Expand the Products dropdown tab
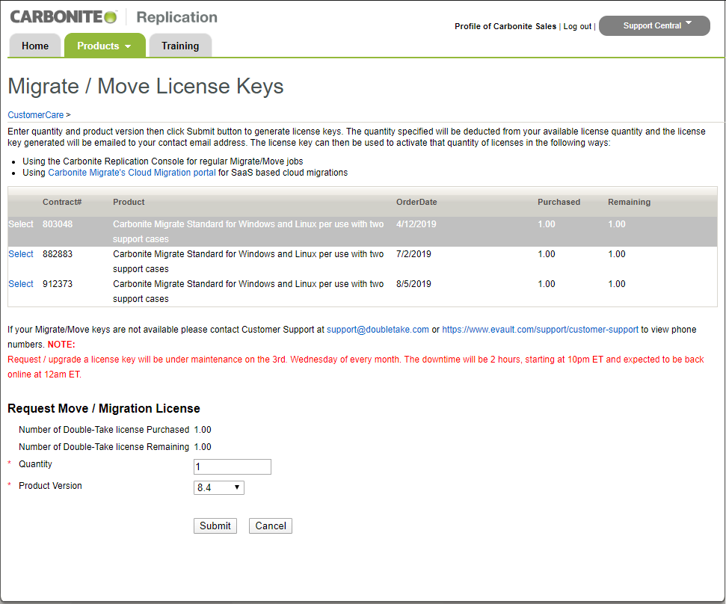 tap(104, 46)
